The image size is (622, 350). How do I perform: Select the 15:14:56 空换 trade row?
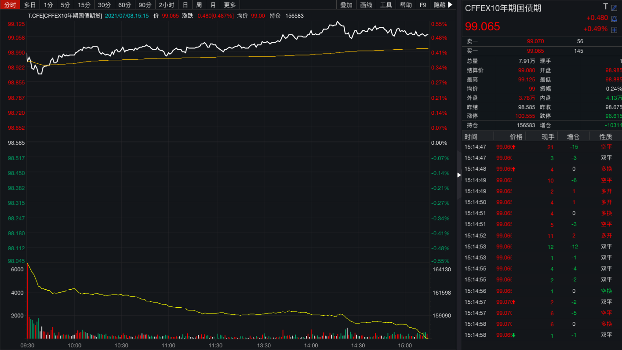click(542, 291)
